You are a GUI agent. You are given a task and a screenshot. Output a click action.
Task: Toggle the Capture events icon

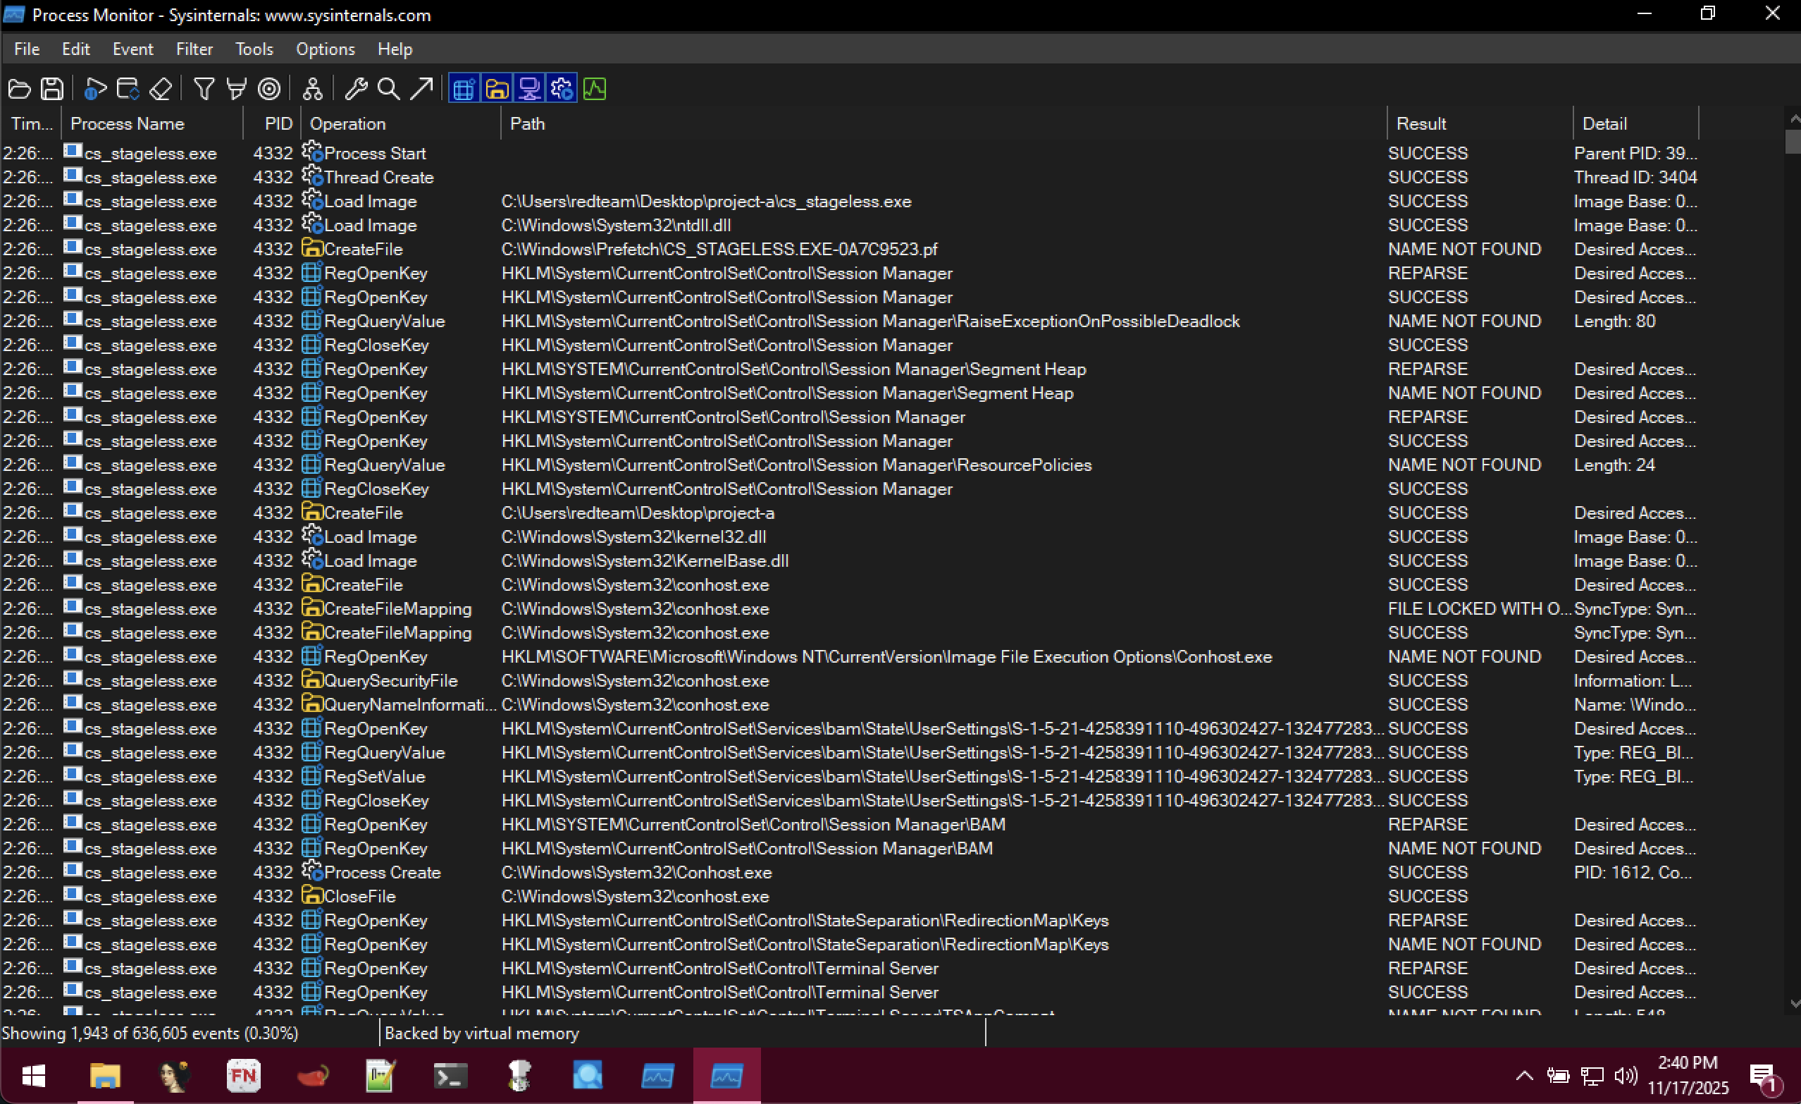tap(95, 90)
